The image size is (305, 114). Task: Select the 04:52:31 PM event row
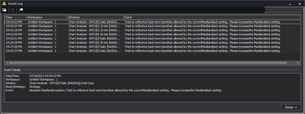[153, 38]
